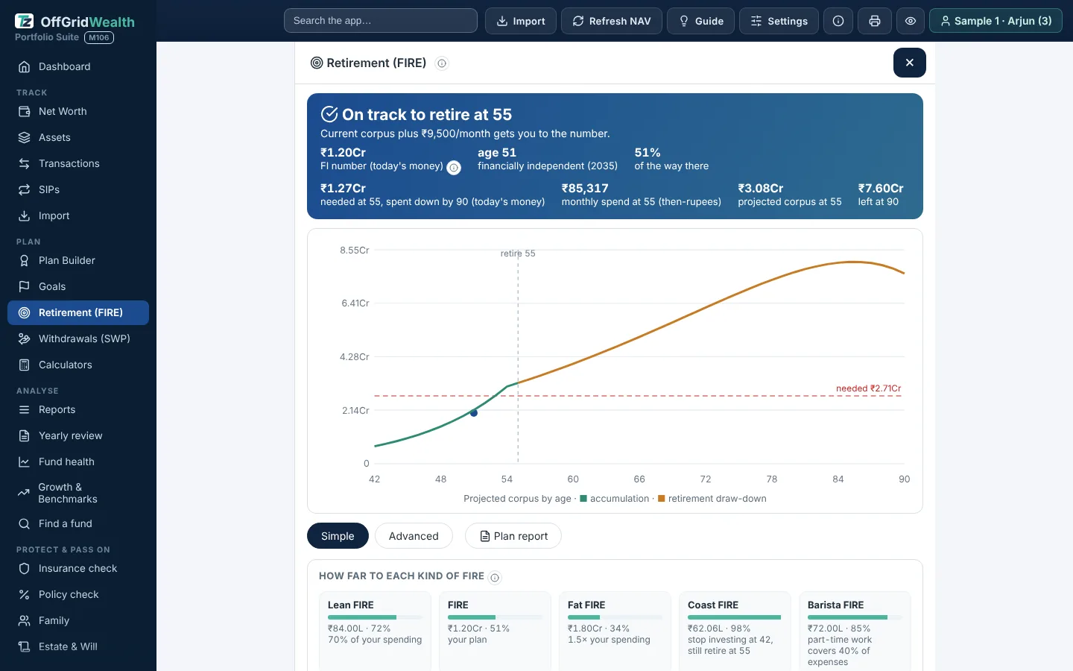Open Policy check in sidebar

point(78,594)
